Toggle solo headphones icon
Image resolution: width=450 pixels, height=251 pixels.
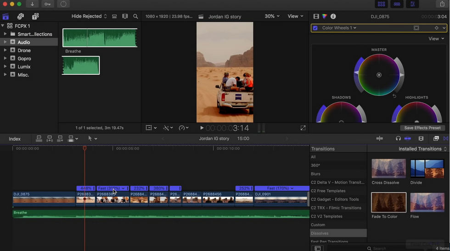coord(398,139)
